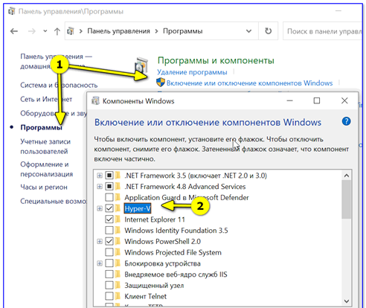
Task: Select the Панель управления breadcrumb
Action: click(x=118, y=31)
